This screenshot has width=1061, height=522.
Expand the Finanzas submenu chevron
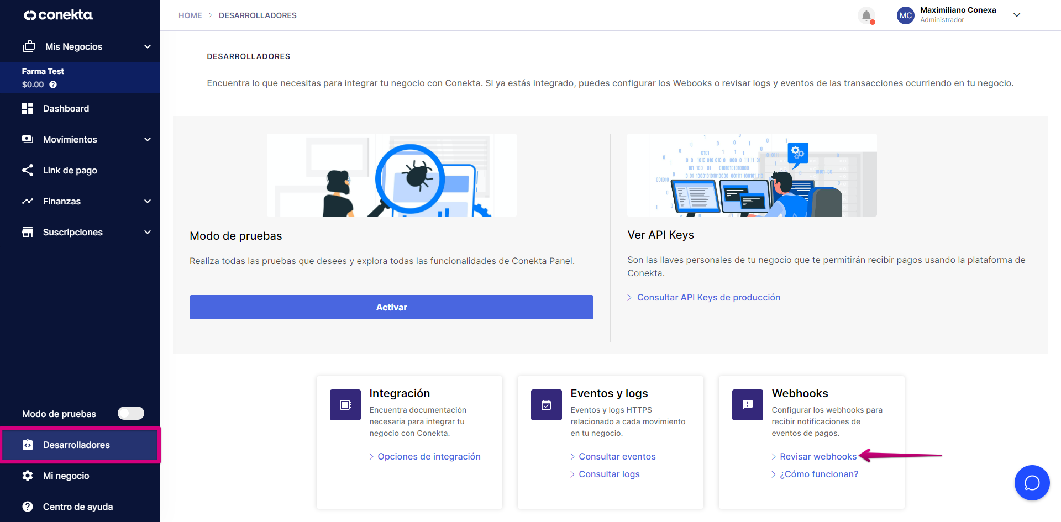click(148, 201)
